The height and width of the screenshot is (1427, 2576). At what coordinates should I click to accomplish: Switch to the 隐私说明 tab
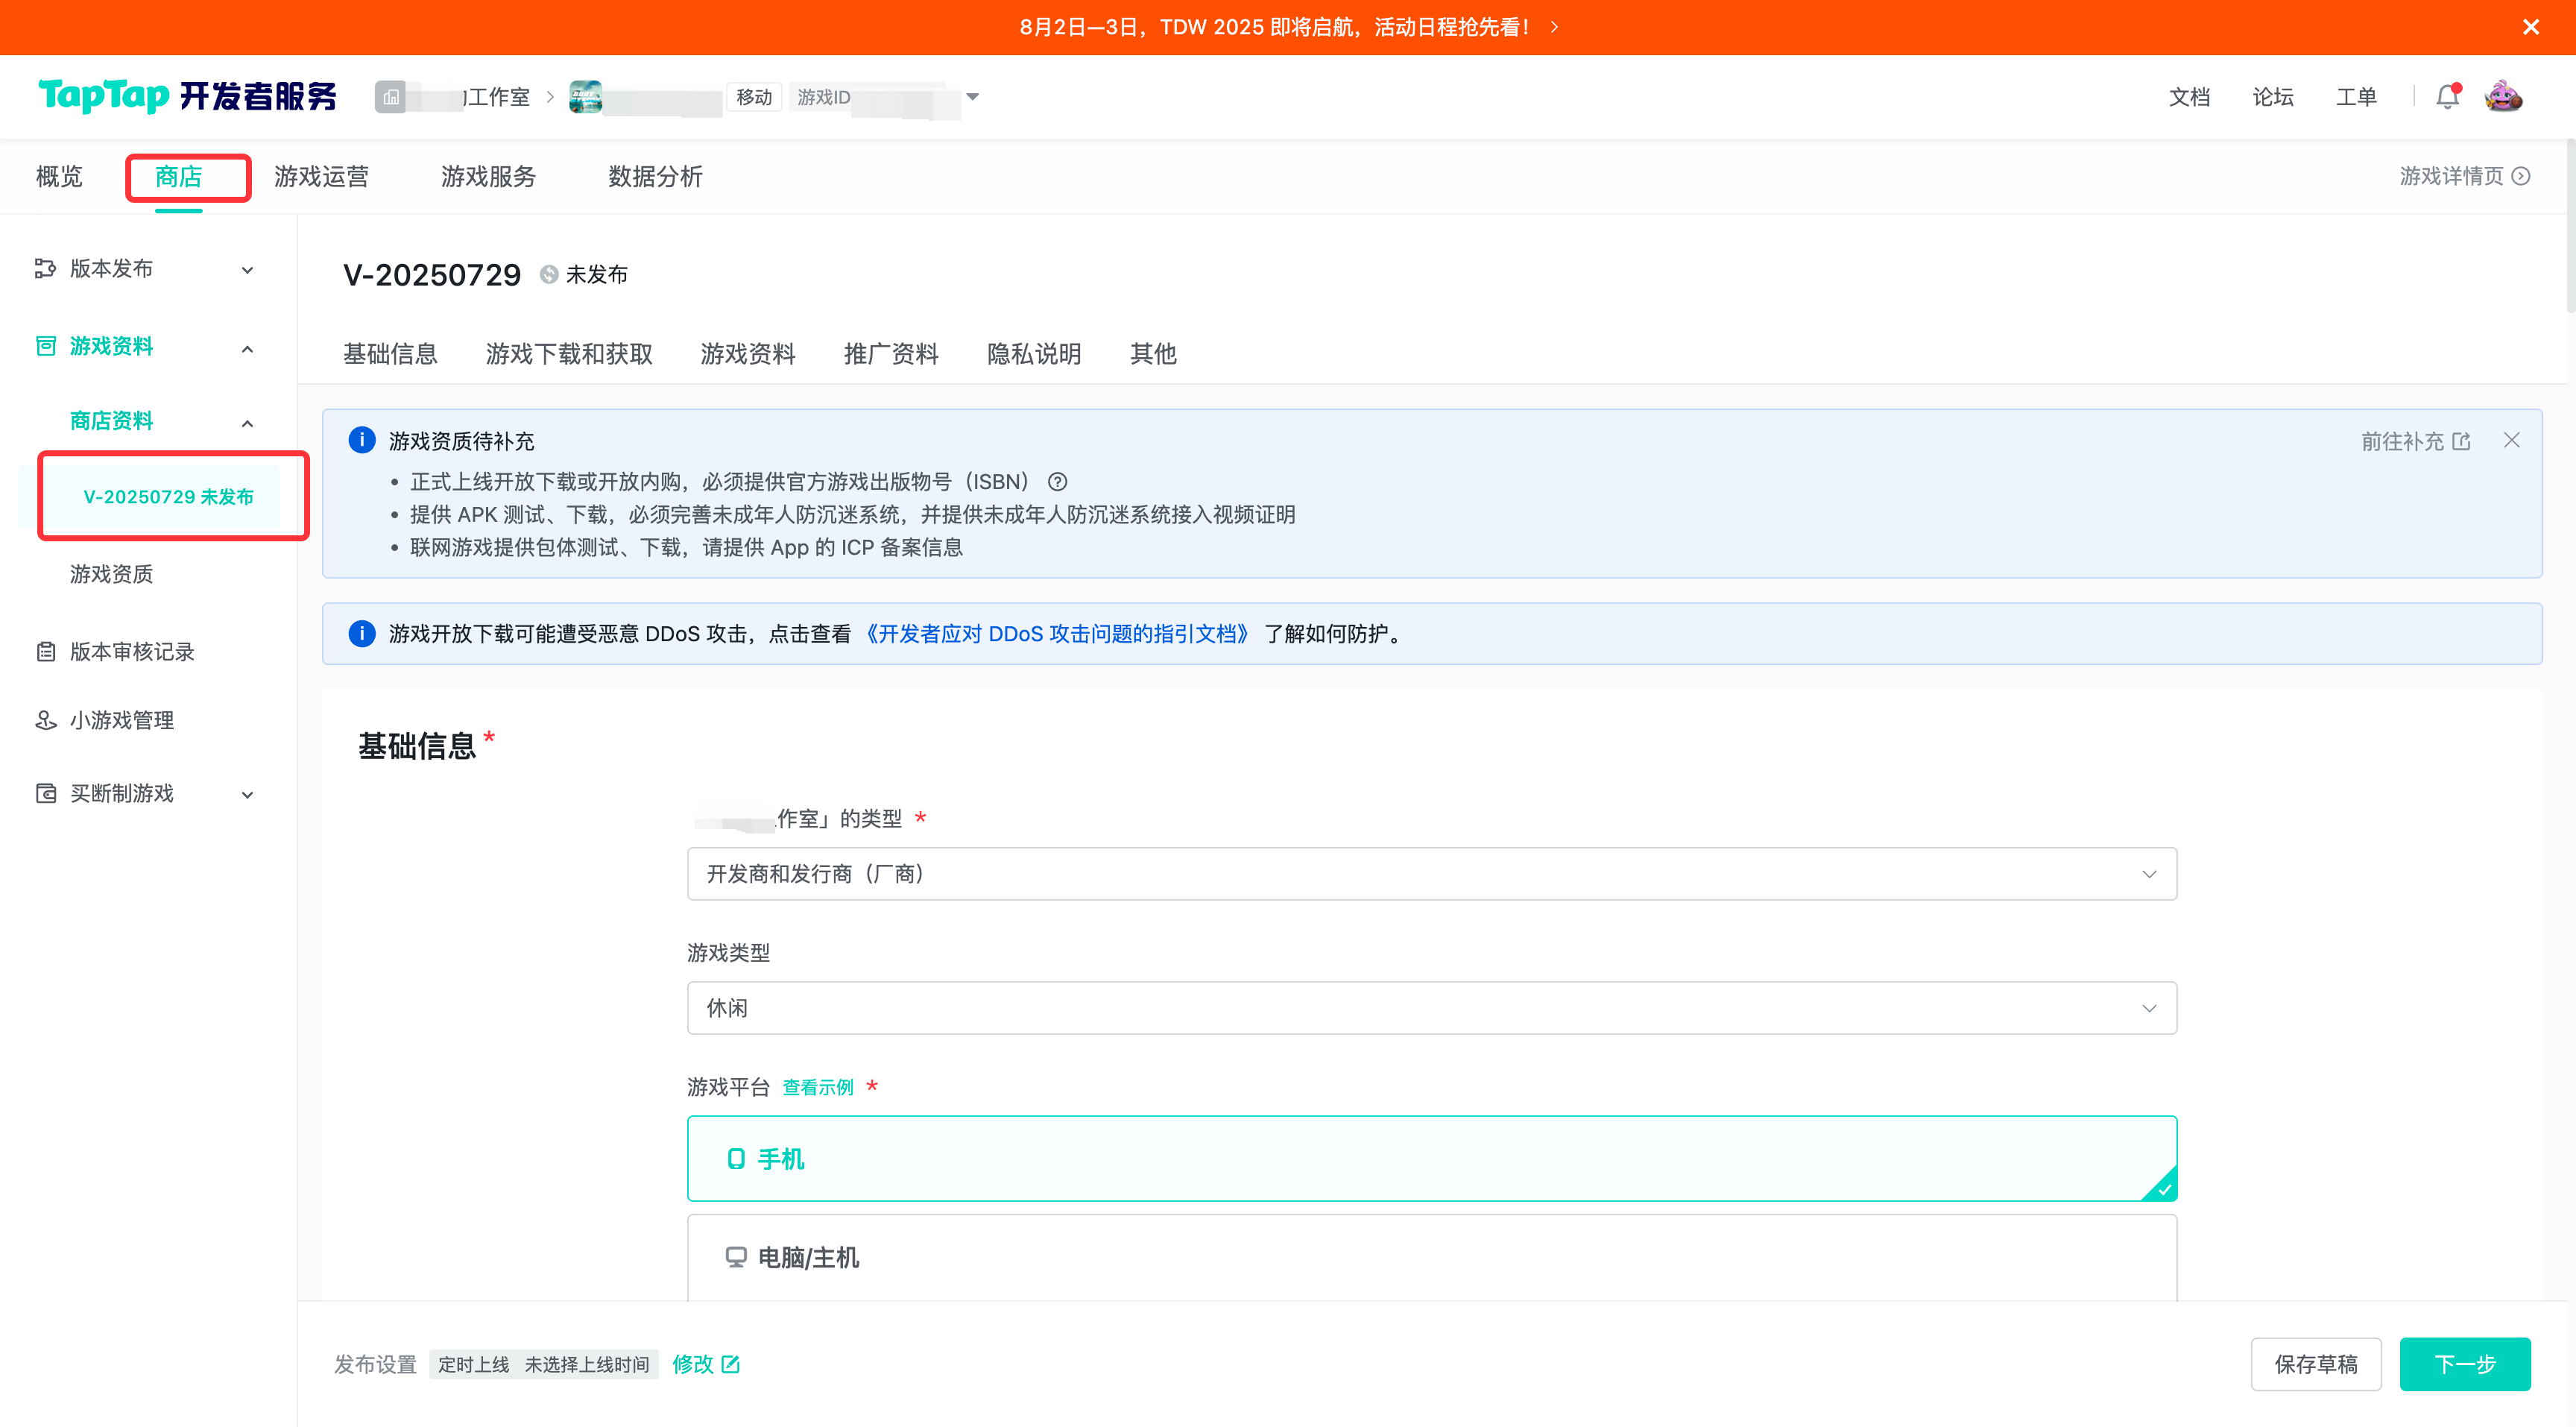(x=1033, y=354)
